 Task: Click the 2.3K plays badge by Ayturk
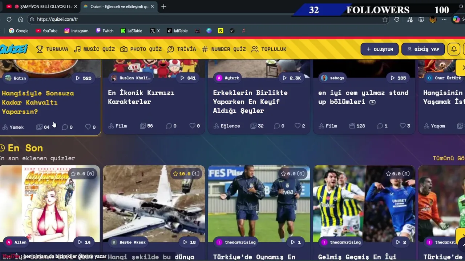pos(292,78)
